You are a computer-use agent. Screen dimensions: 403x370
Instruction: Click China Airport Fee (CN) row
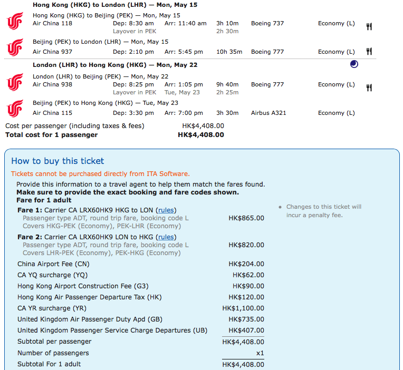pos(141,264)
